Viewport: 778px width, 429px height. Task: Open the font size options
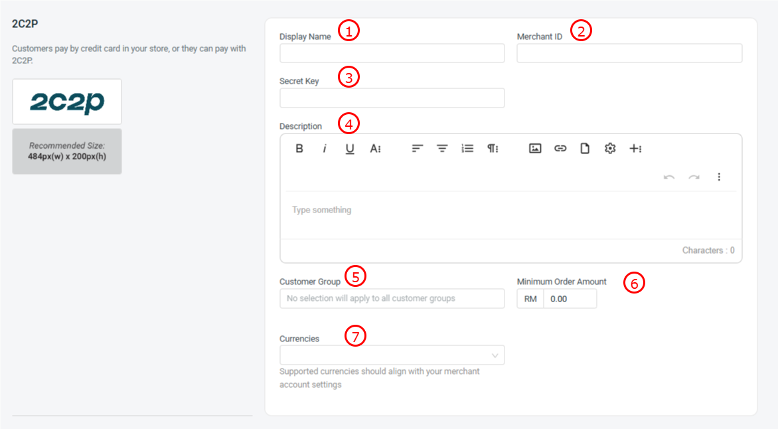click(x=375, y=149)
